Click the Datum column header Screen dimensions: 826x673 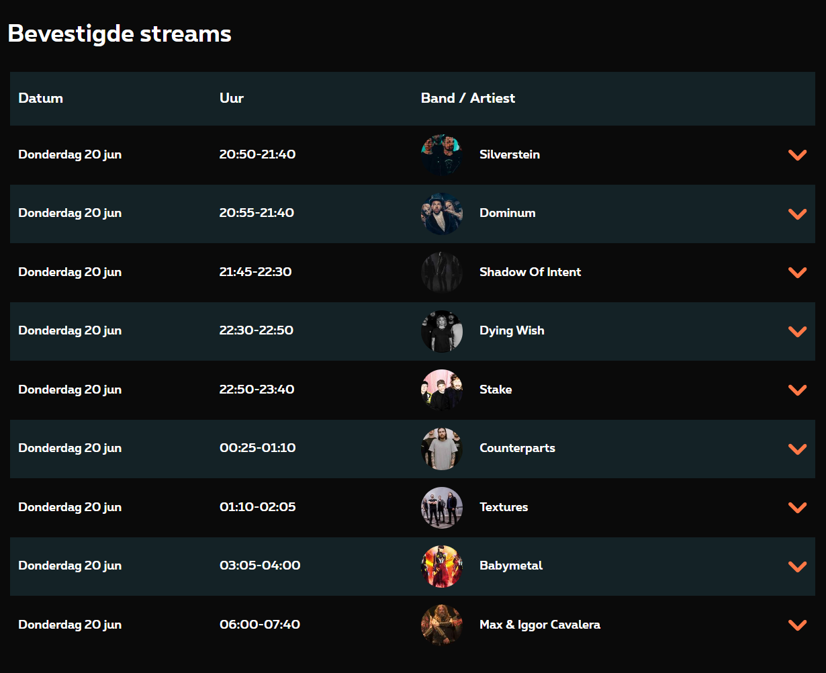(41, 98)
